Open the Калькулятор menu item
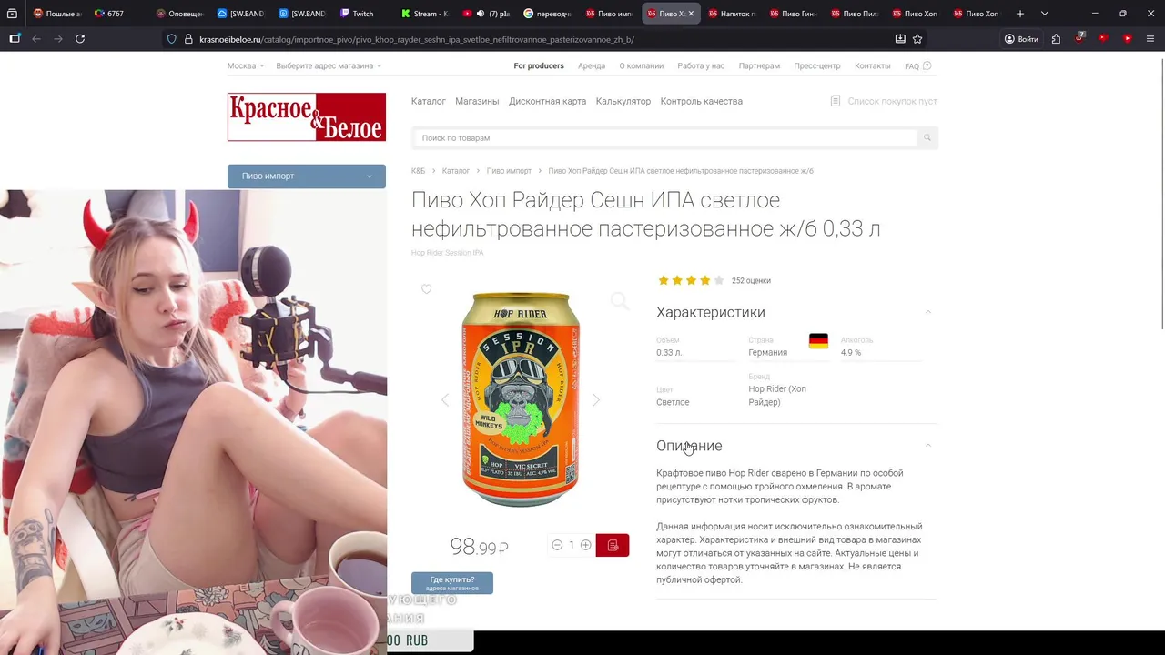This screenshot has height=655, width=1165. tap(623, 101)
